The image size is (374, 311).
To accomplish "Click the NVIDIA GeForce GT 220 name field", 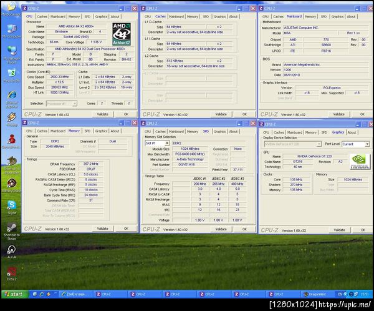I will click(314, 156).
